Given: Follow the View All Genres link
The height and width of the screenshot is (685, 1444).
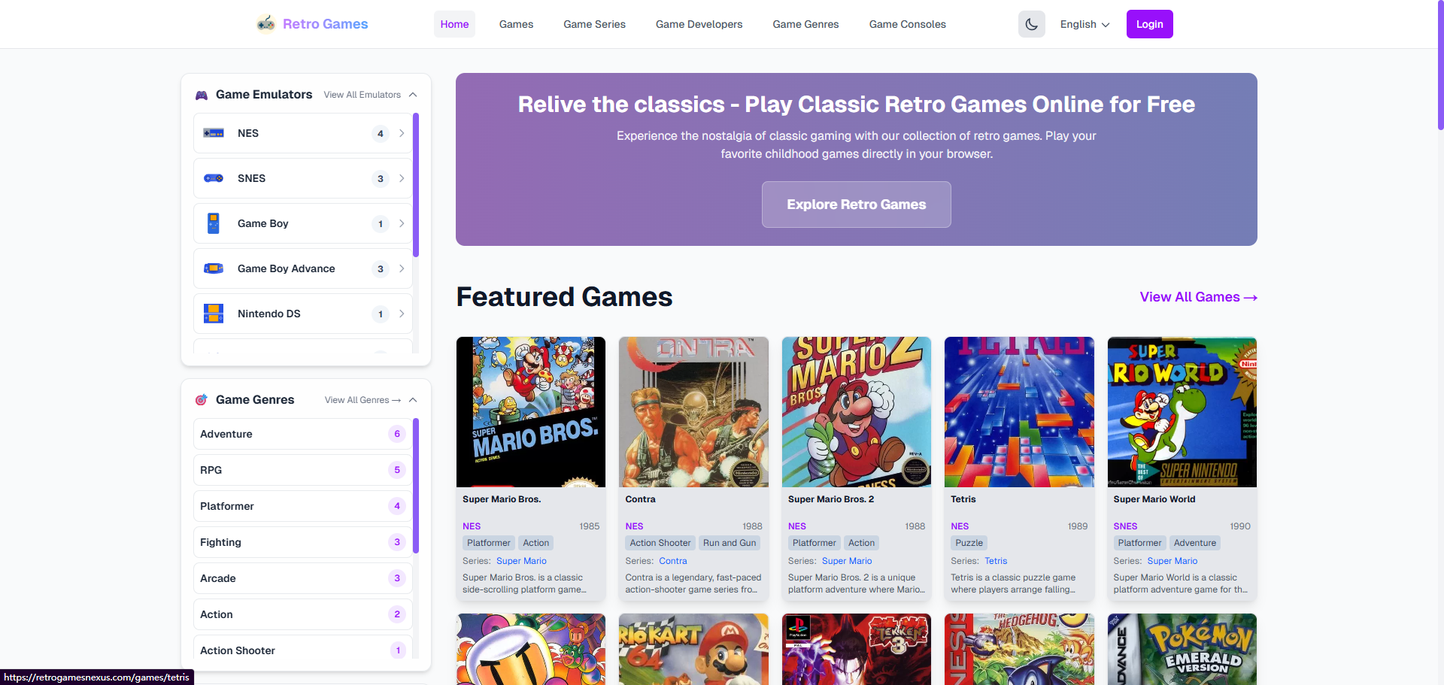Looking at the screenshot, I should coord(363,400).
